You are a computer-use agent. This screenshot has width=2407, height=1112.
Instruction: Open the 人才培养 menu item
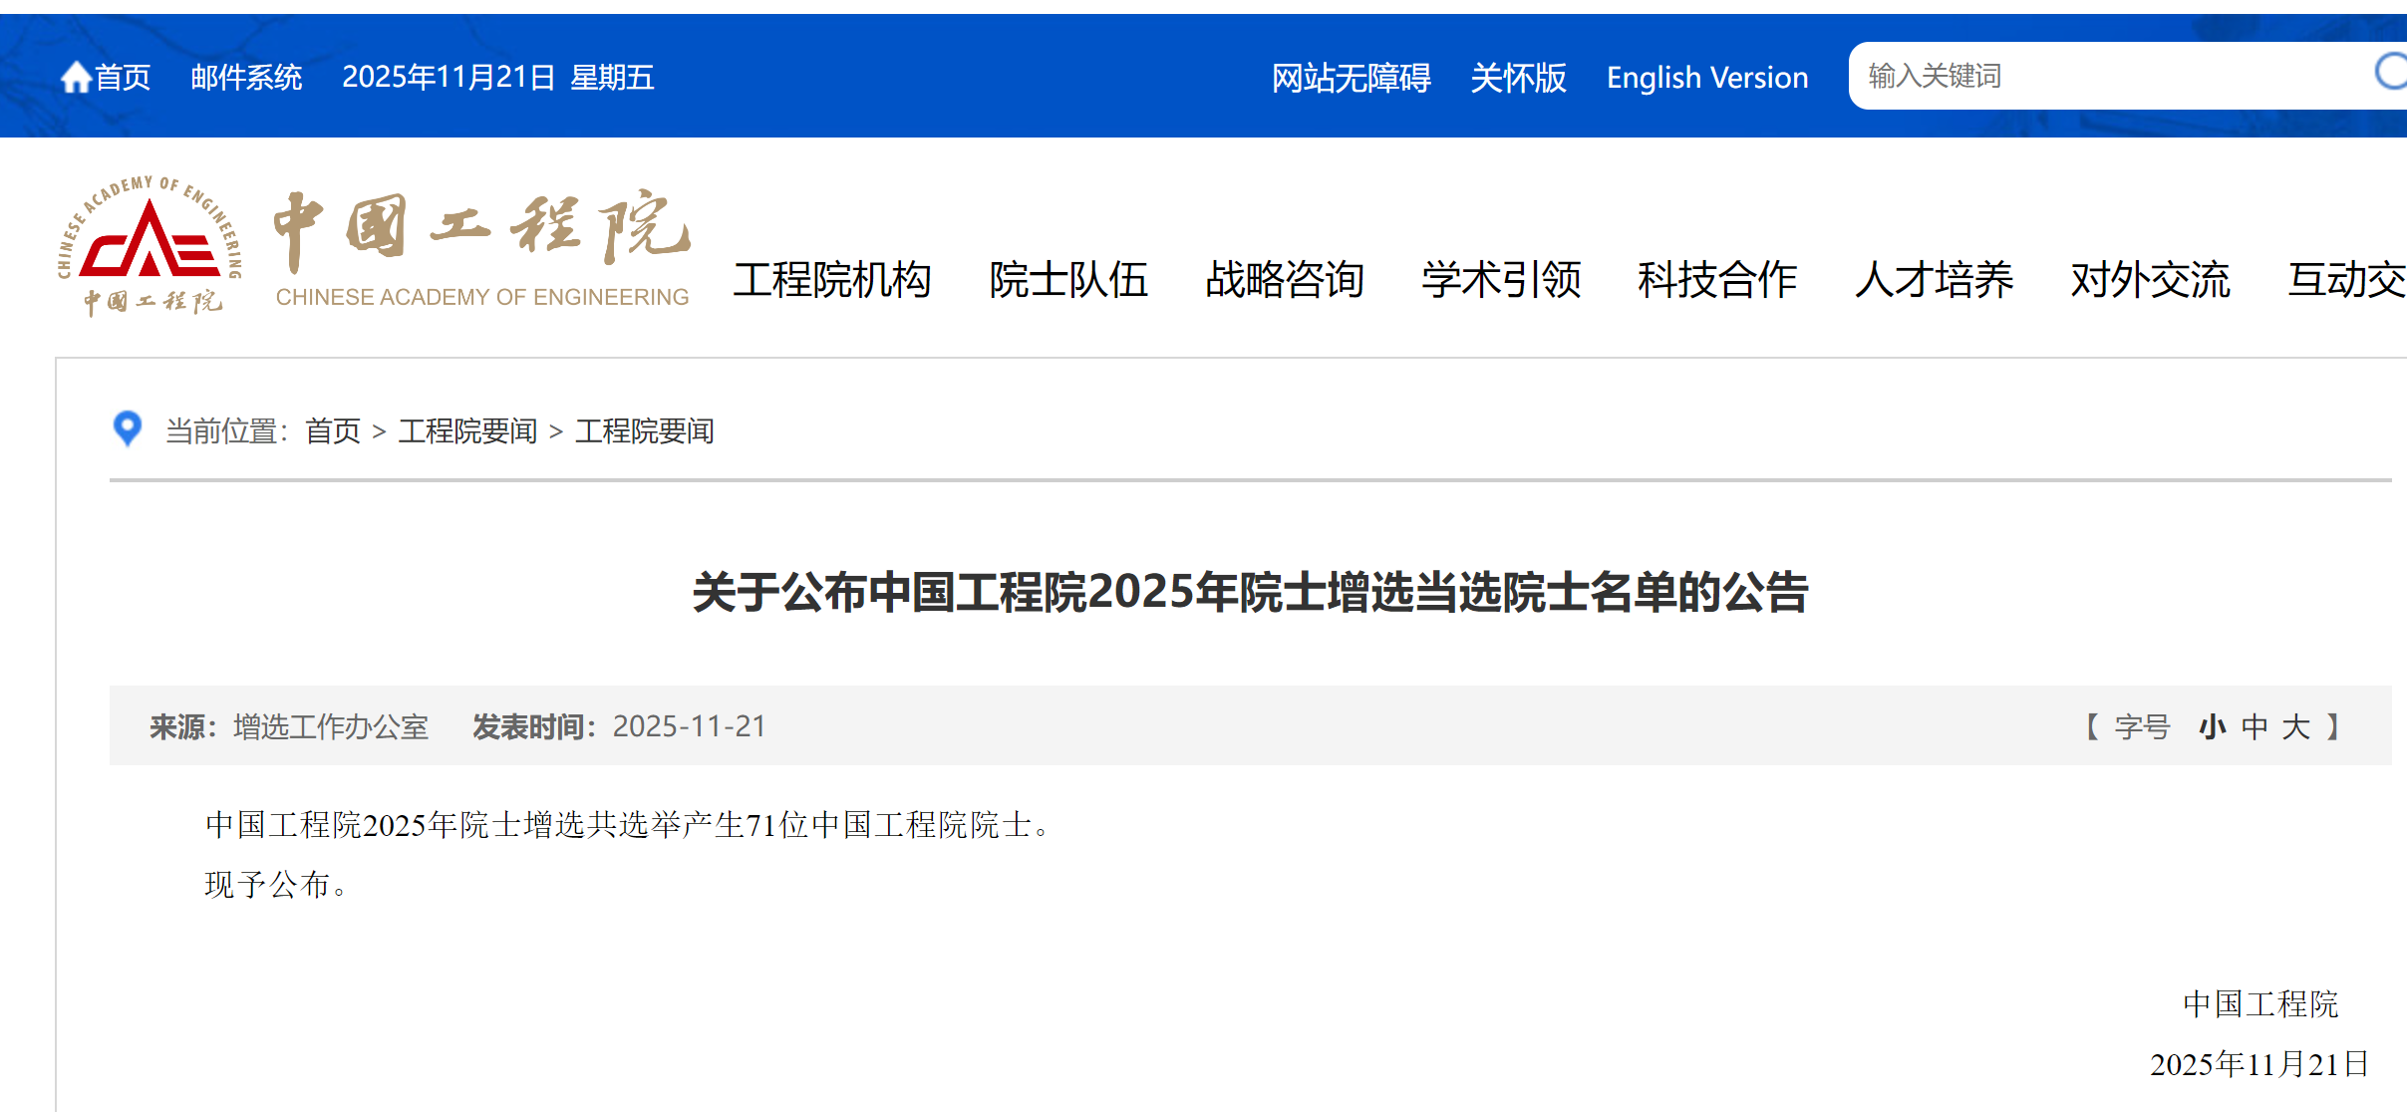point(1934,280)
